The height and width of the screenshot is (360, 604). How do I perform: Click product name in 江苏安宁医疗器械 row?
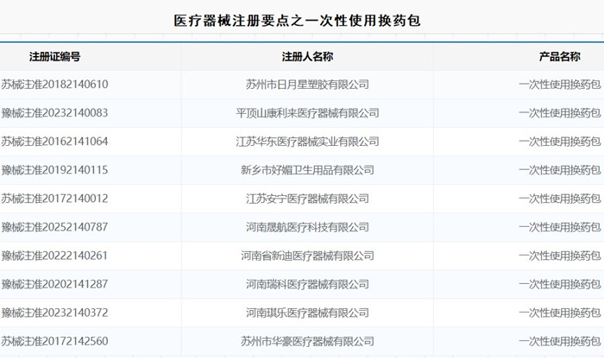[x=560, y=199]
